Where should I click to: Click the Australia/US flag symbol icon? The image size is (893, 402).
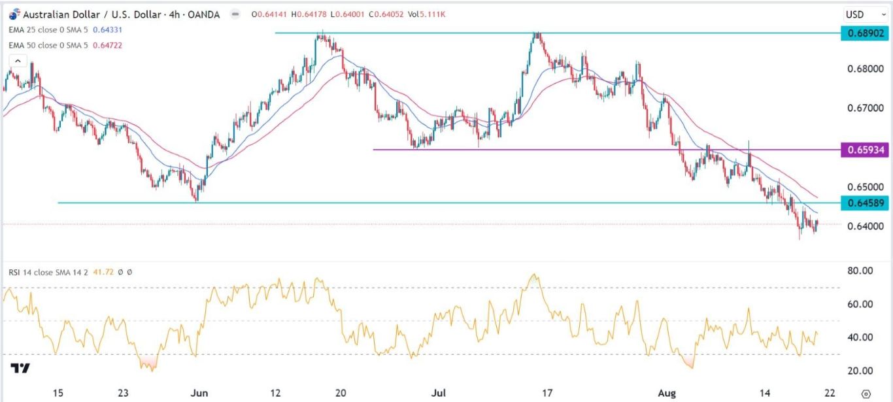14,14
